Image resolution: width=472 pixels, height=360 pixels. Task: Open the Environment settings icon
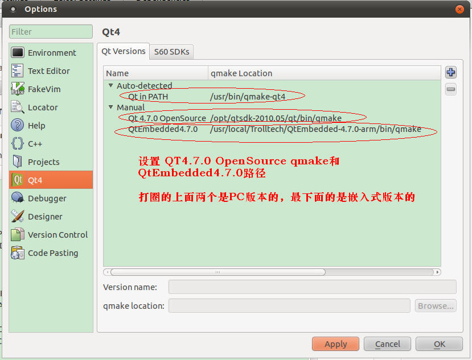(18, 53)
